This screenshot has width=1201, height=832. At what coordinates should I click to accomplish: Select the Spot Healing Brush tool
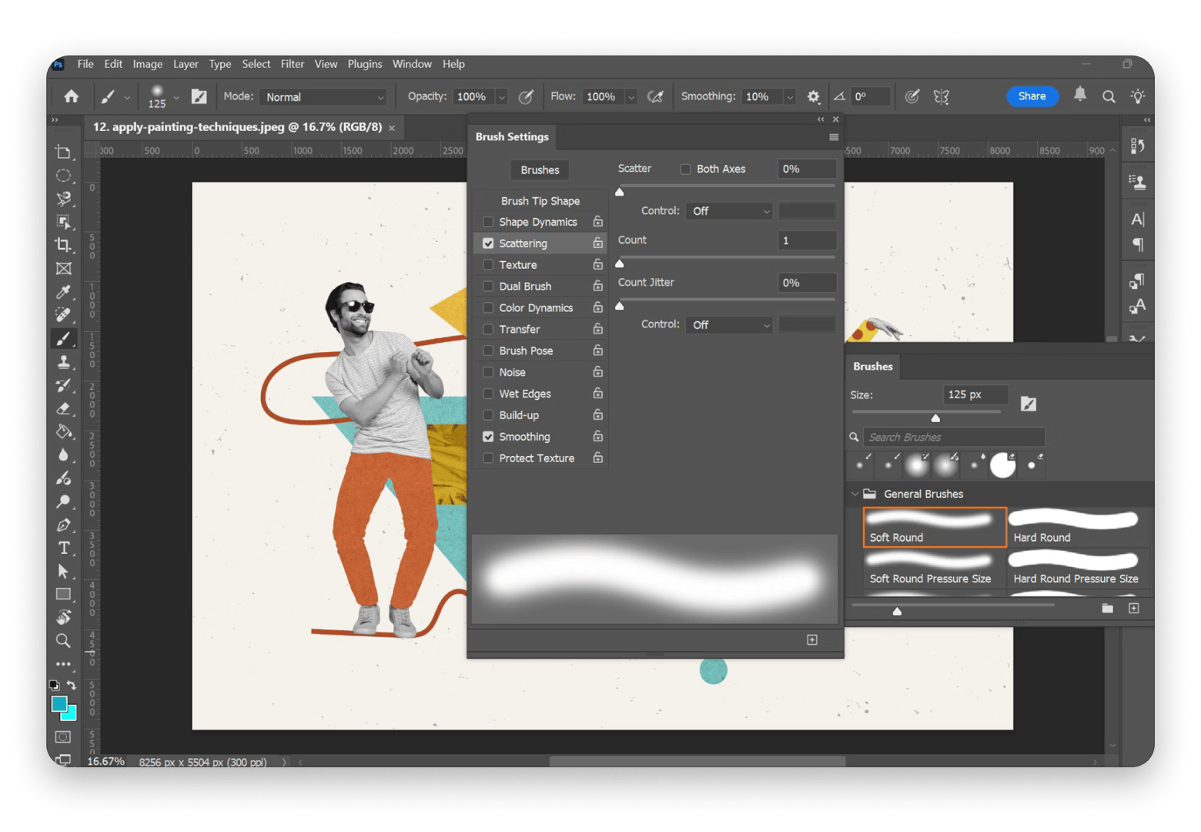[x=65, y=314]
